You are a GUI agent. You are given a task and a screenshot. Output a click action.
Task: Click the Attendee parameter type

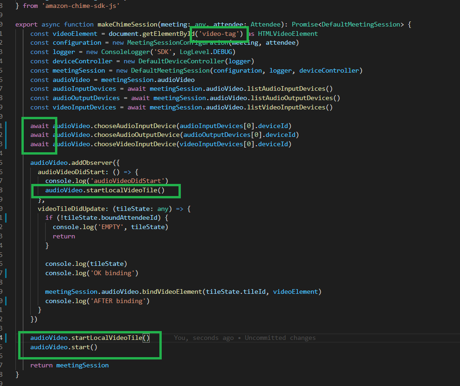pos(266,24)
